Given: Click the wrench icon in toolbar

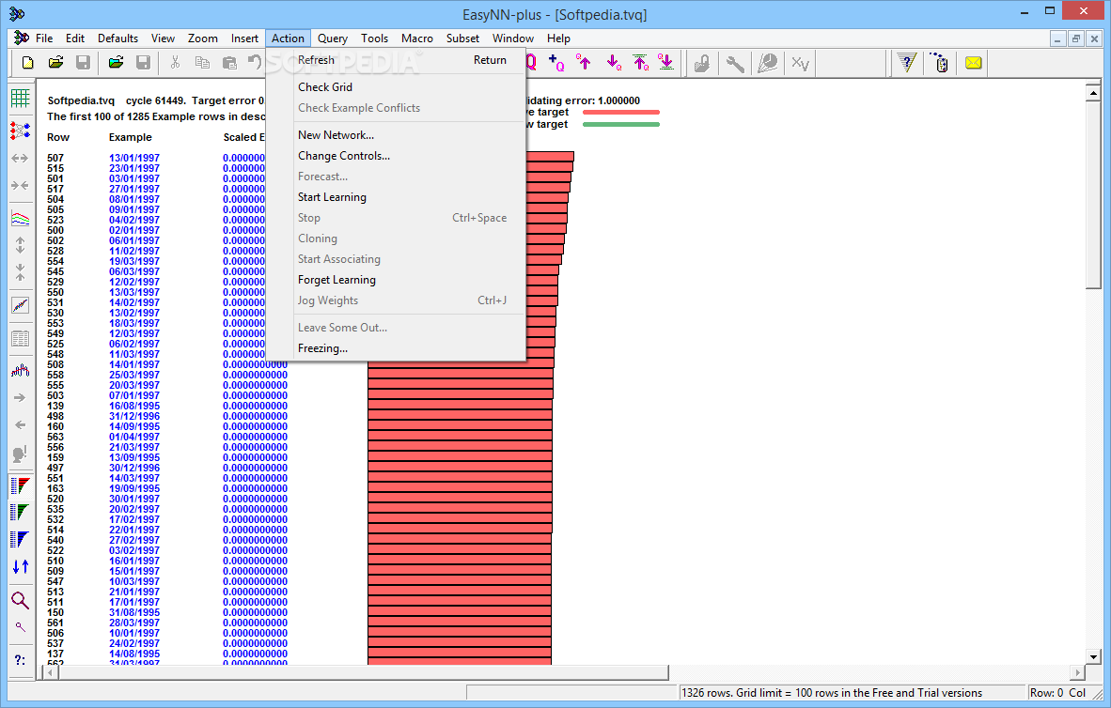Looking at the screenshot, I should pyautogui.click(x=735, y=63).
